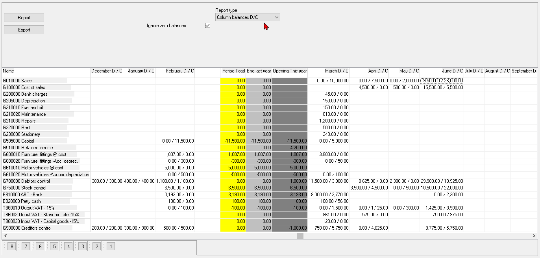
Task: Click December cell 300.00 / 300.00
Action: pyautogui.click(x=107, y=181)
